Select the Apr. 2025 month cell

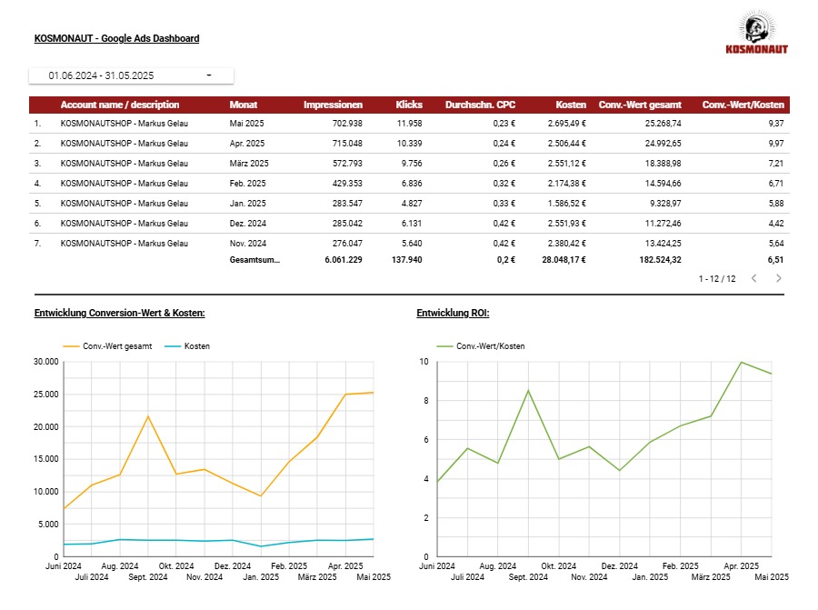pyautogui.click(x=247, y=144)
